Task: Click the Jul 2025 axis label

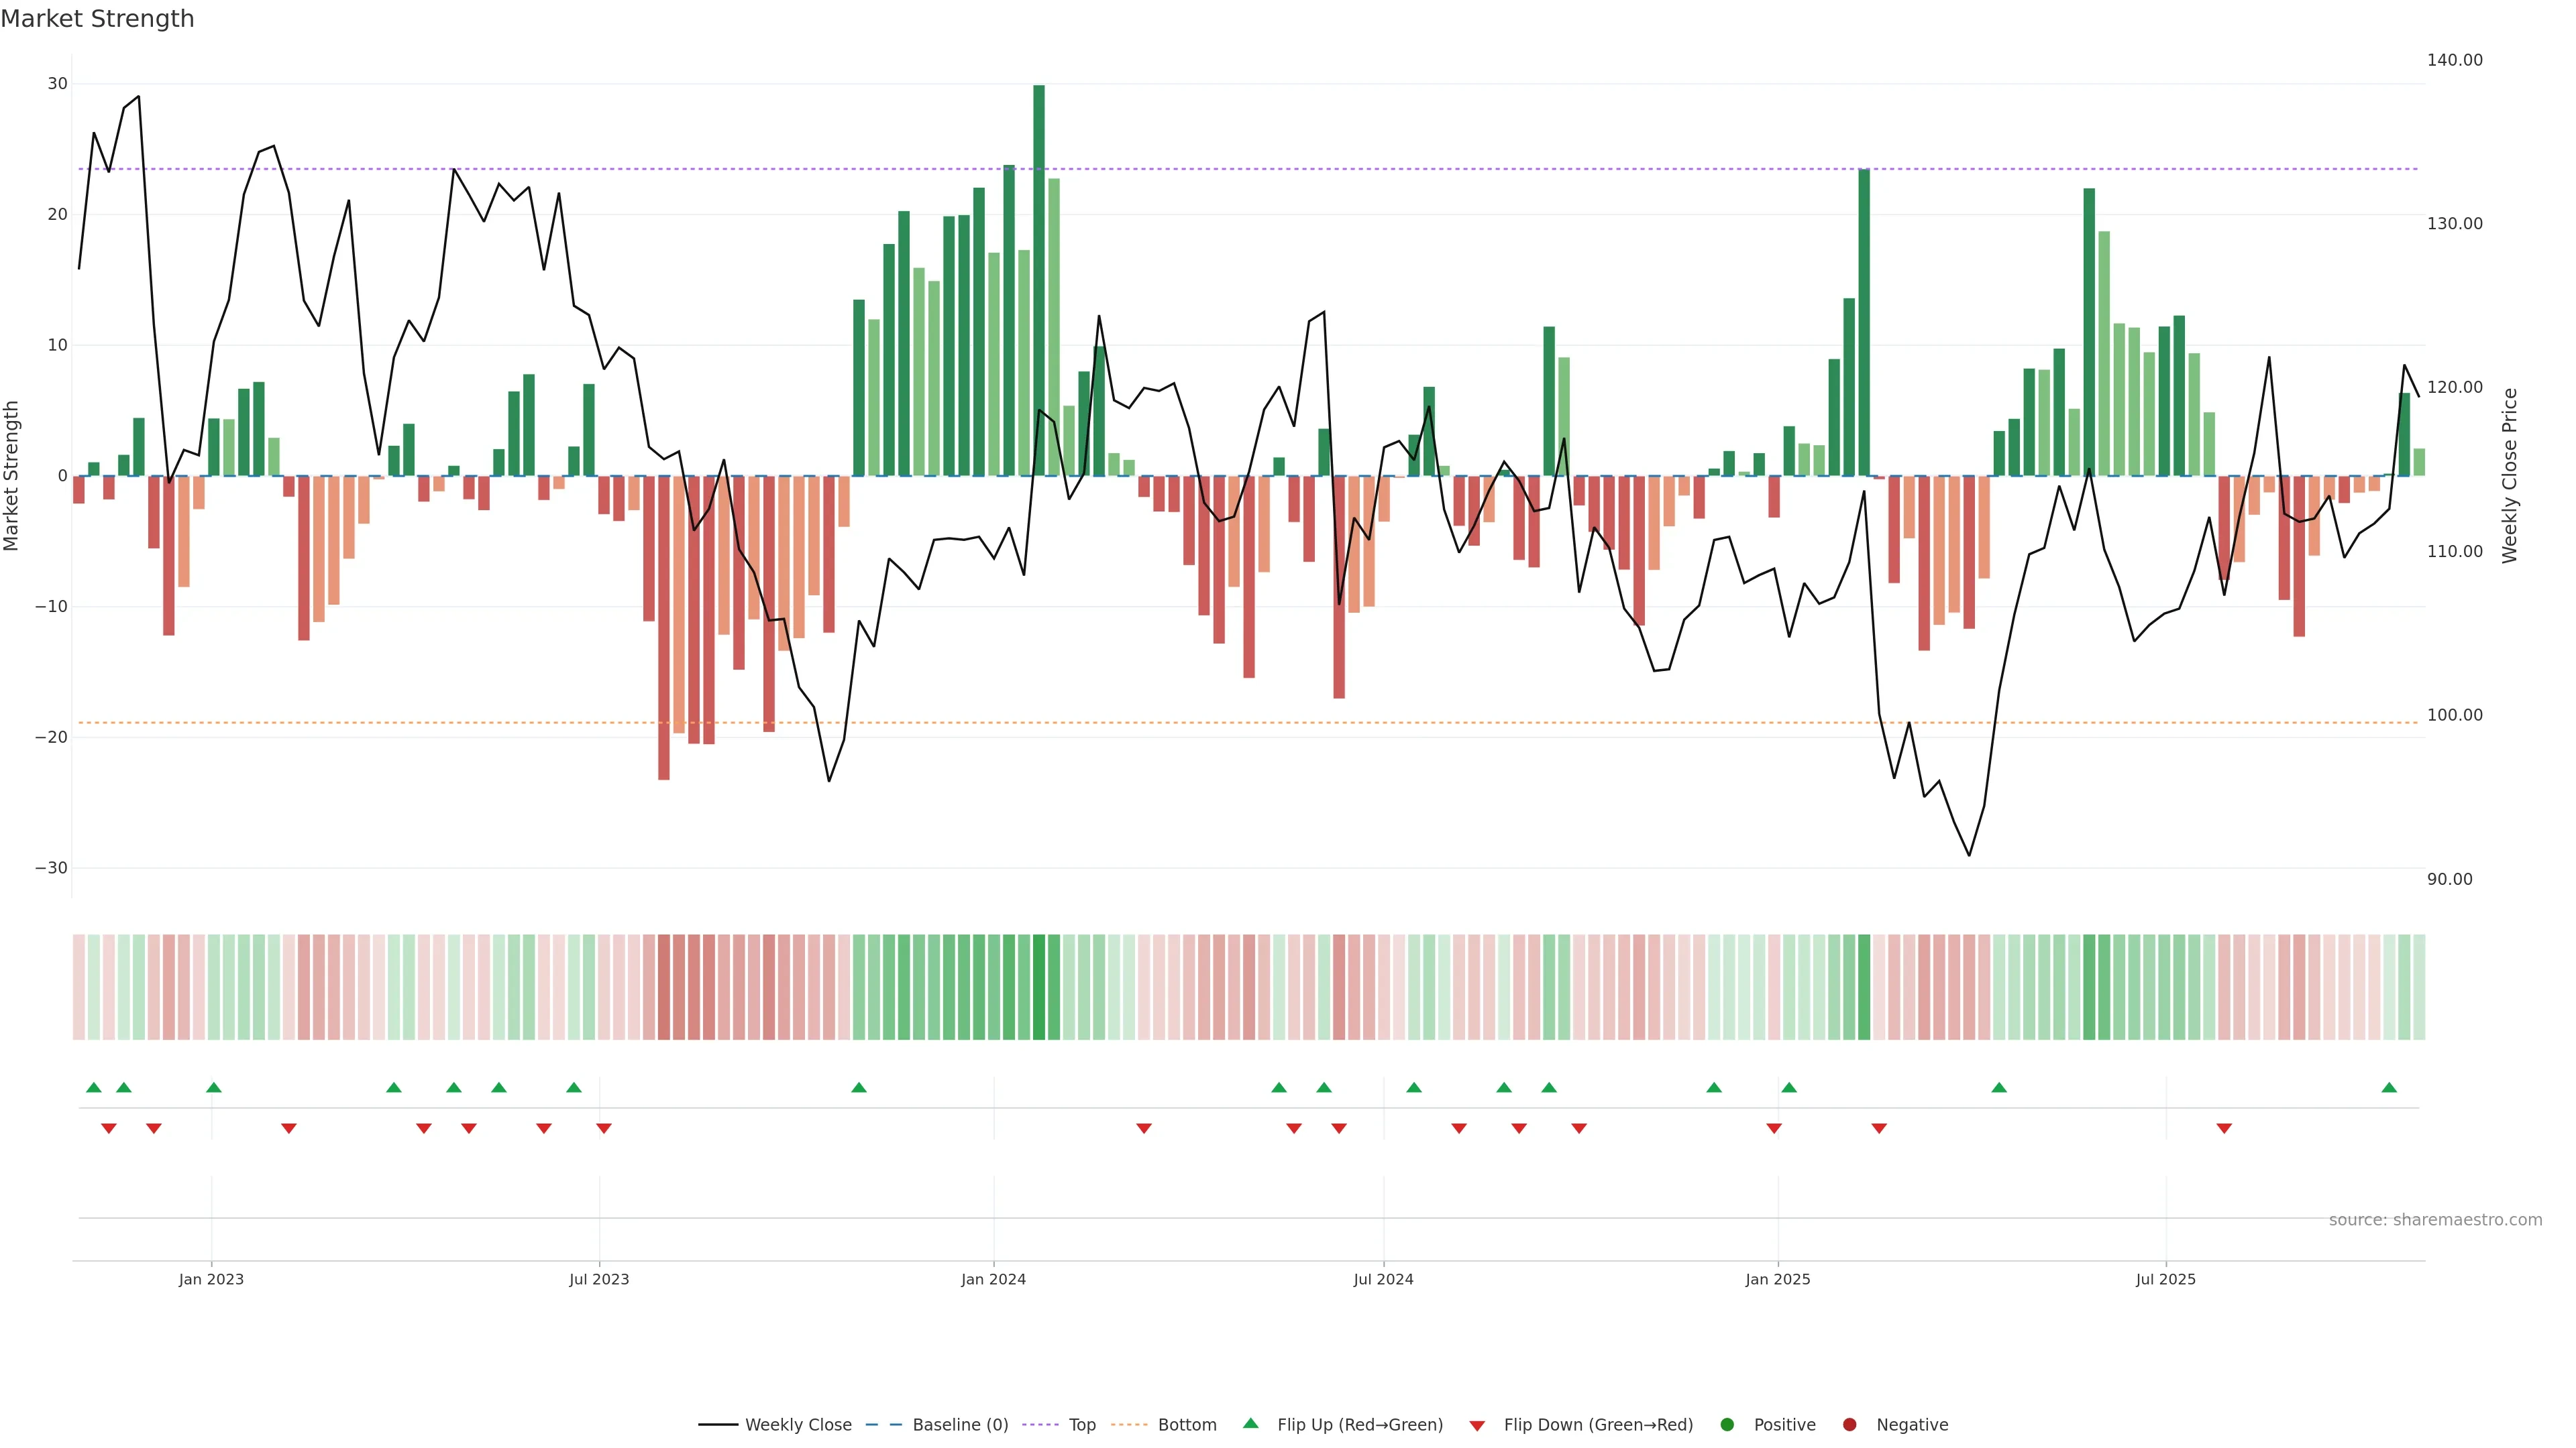Action: point(2165,1279)
